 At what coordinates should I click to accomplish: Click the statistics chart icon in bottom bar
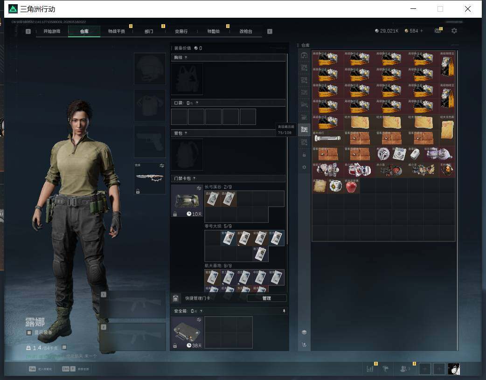click(x=370, y=369)
